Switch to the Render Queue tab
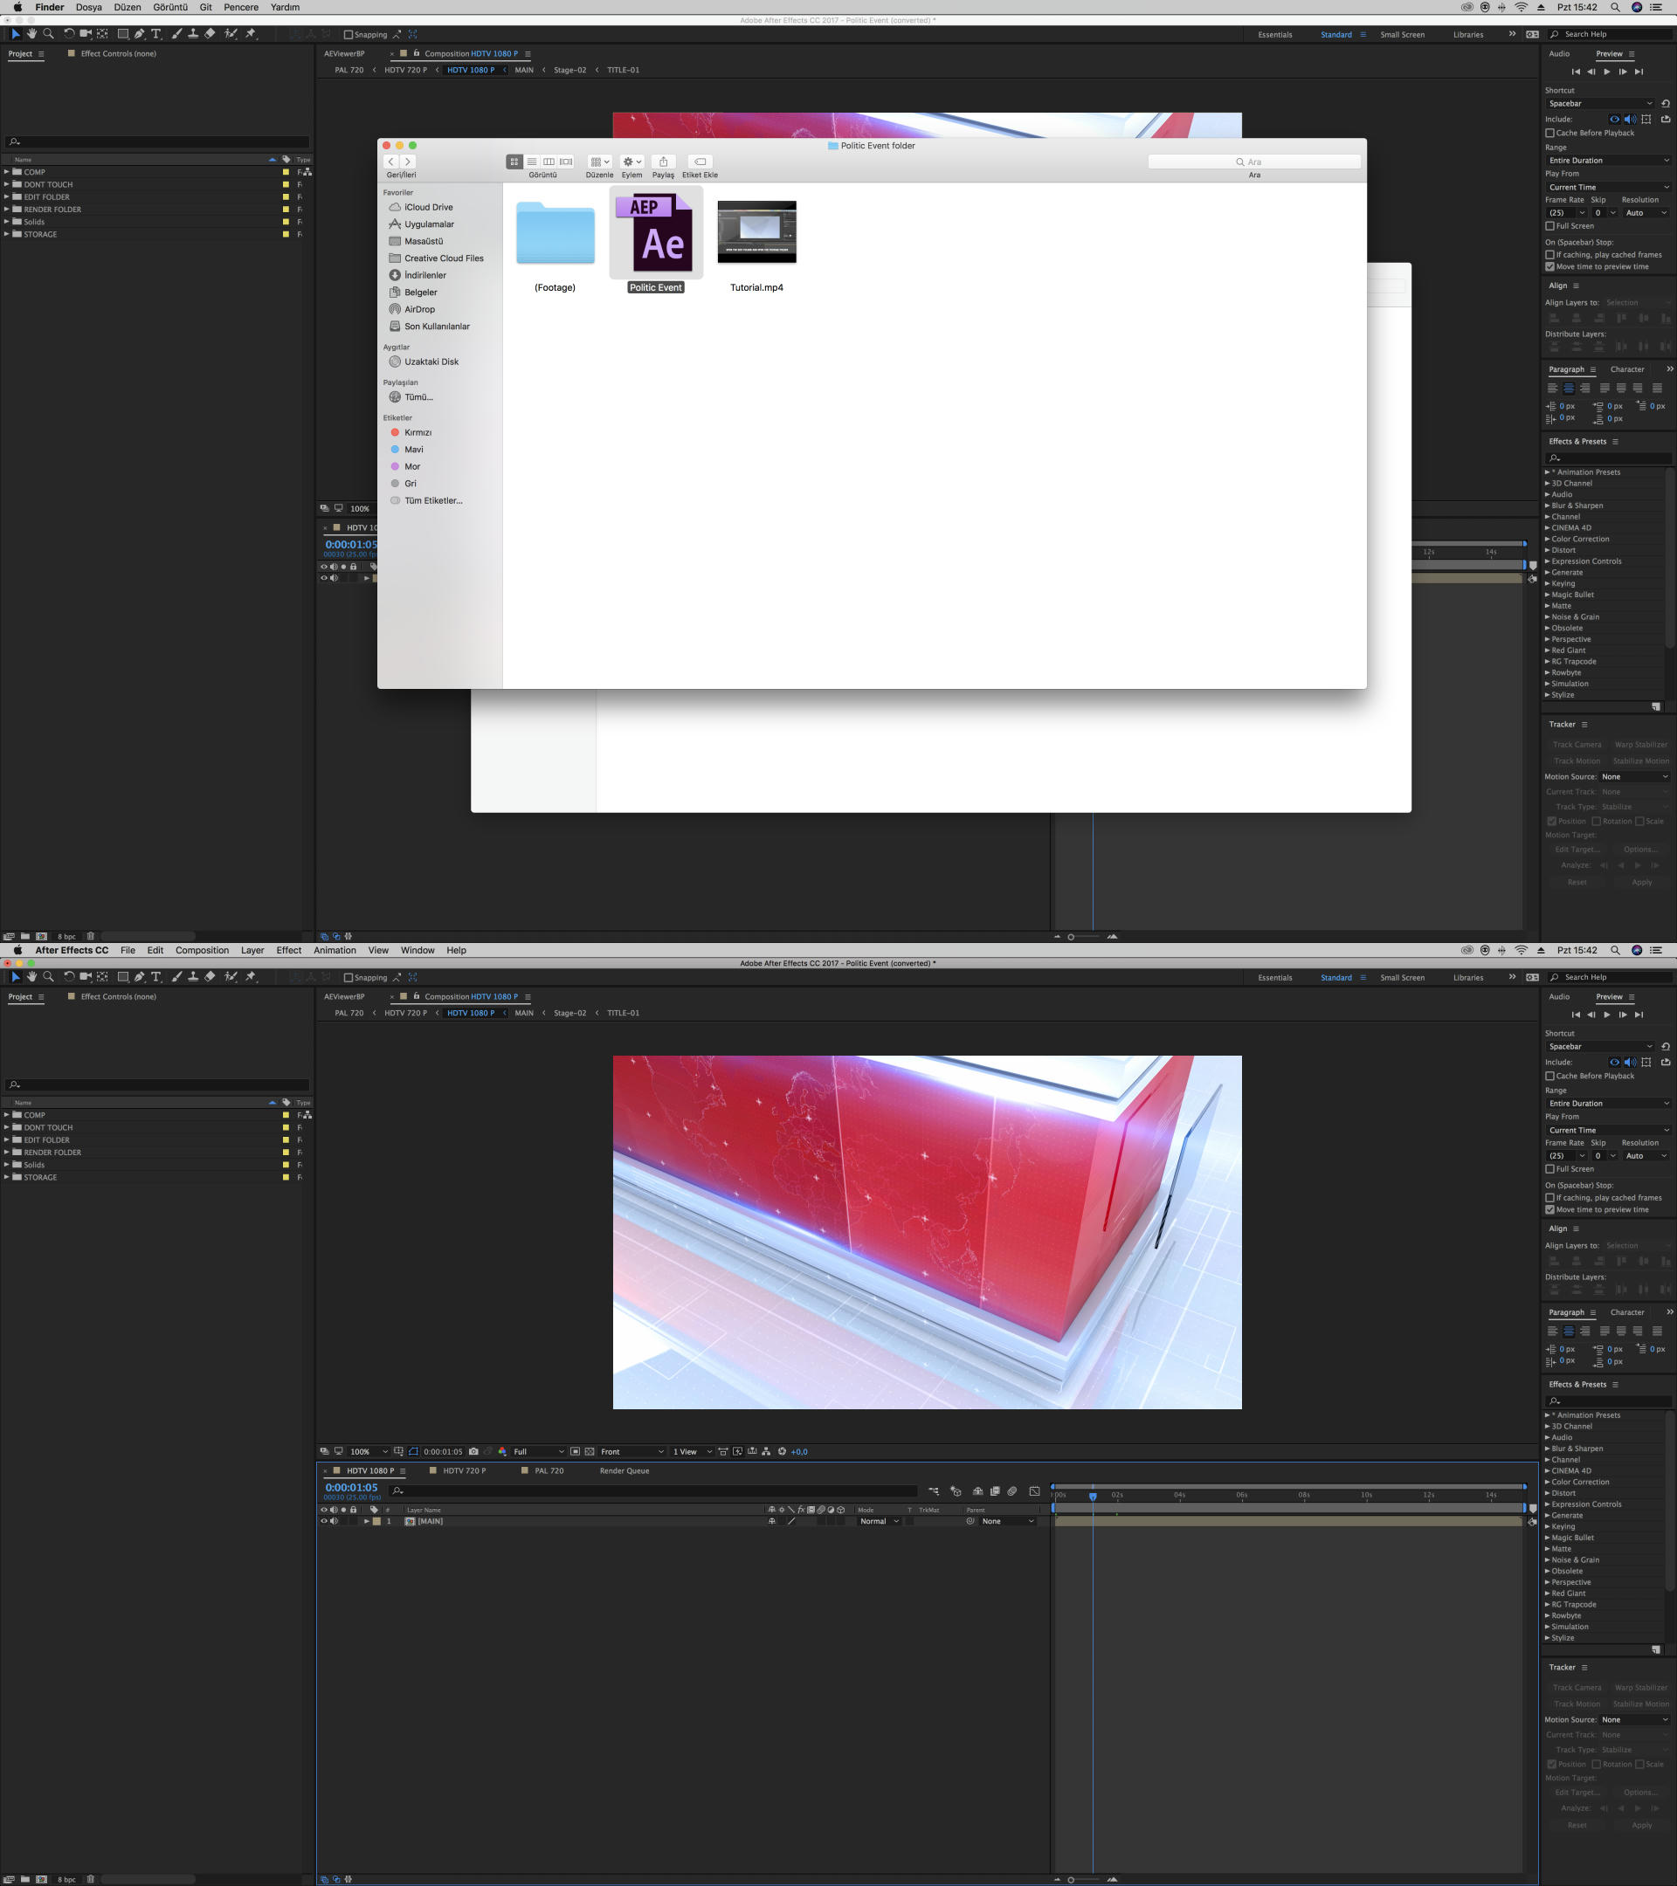Screen dimensions: 1677x1886 624,1470
